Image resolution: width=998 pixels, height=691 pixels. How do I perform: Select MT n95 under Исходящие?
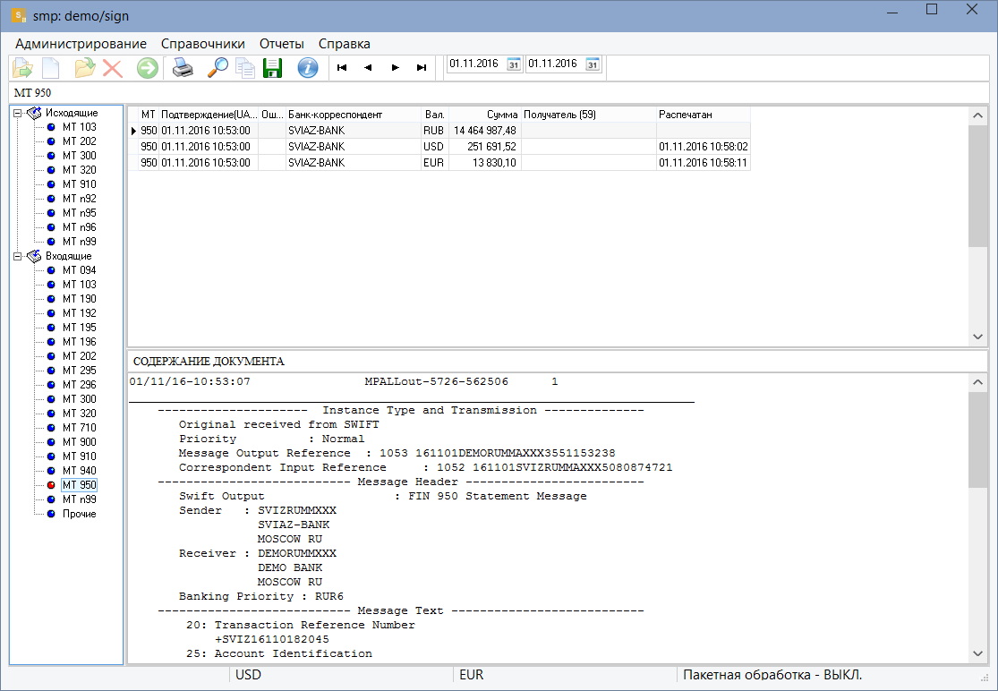coord(79,213)
